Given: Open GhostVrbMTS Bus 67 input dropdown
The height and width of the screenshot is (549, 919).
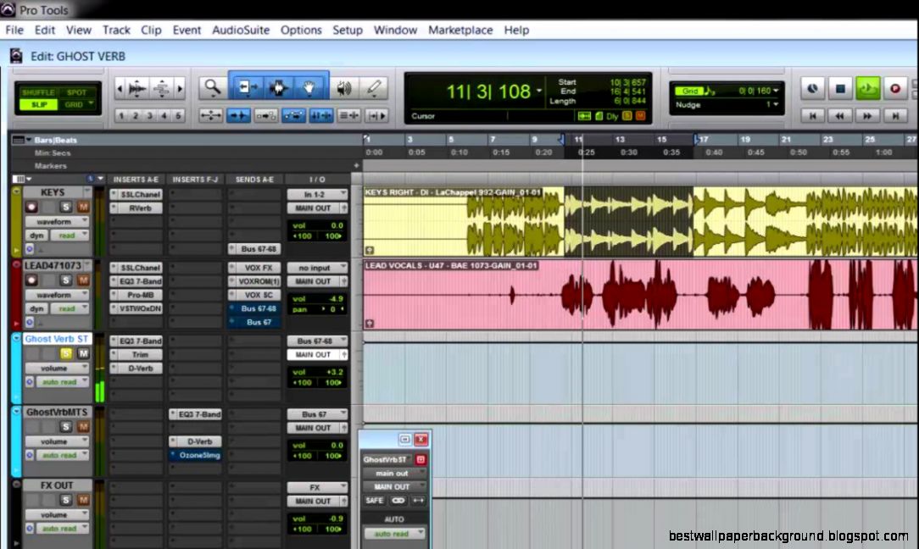Looking at the screenshot, I should (x=317, y=413).
